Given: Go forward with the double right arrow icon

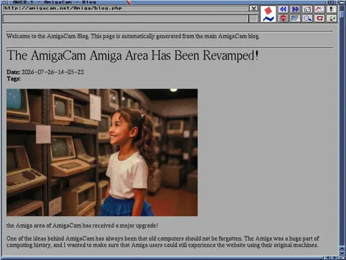Looking at the screenshot, I should click(x=295, y=9).
